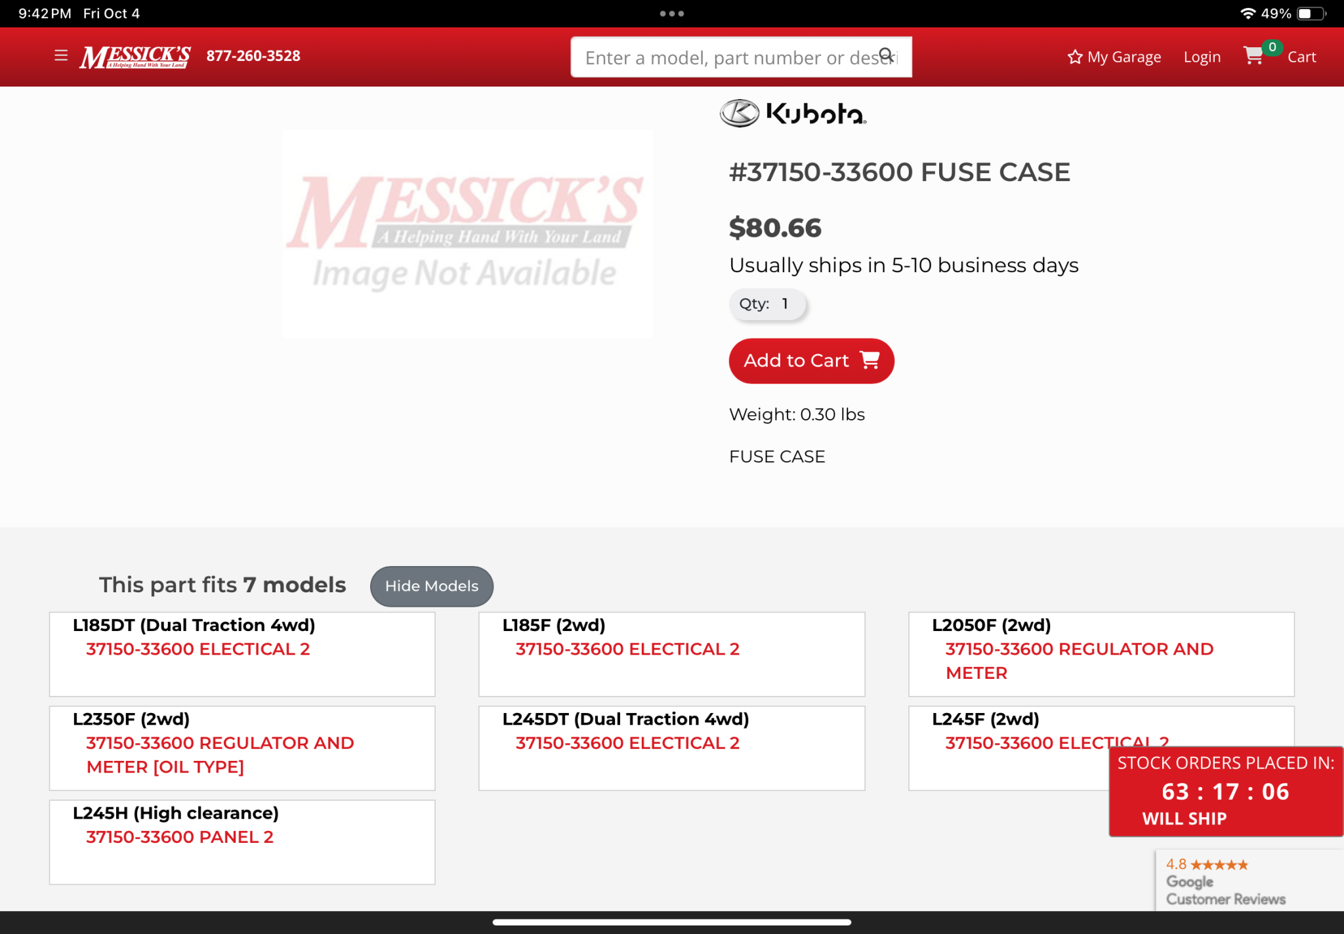The height and width of the screenshot is (934, 1344).
Task: Click the My Garage star icon
Action: (1074, 57)
